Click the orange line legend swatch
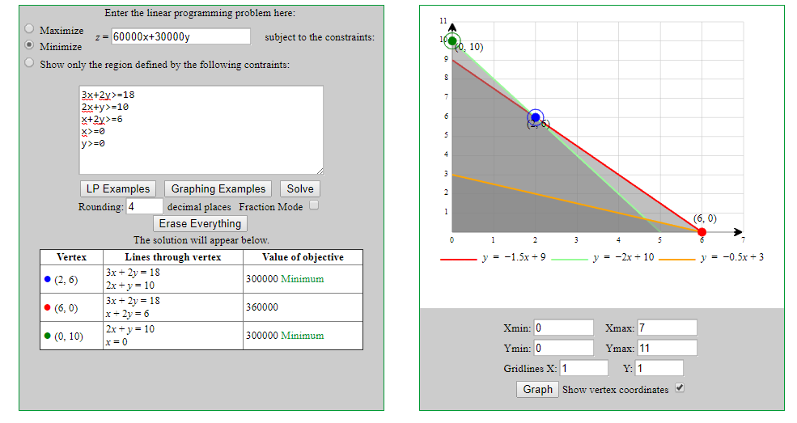This screenshot has height=423, width=797. [x=676, y=260]
